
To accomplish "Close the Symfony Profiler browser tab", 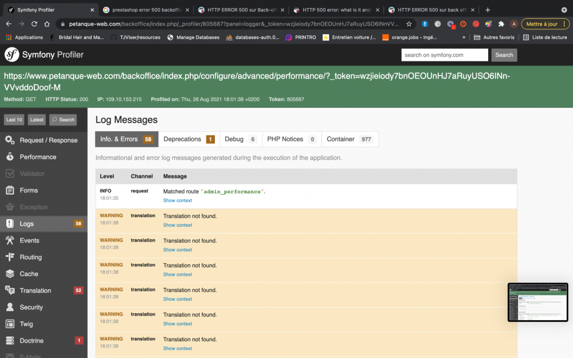I will (92, 10).
